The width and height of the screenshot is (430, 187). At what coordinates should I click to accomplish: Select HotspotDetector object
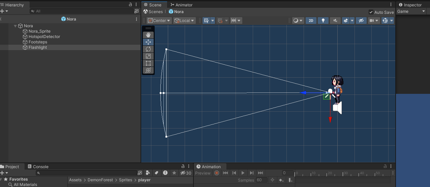(x=44, y=37)
